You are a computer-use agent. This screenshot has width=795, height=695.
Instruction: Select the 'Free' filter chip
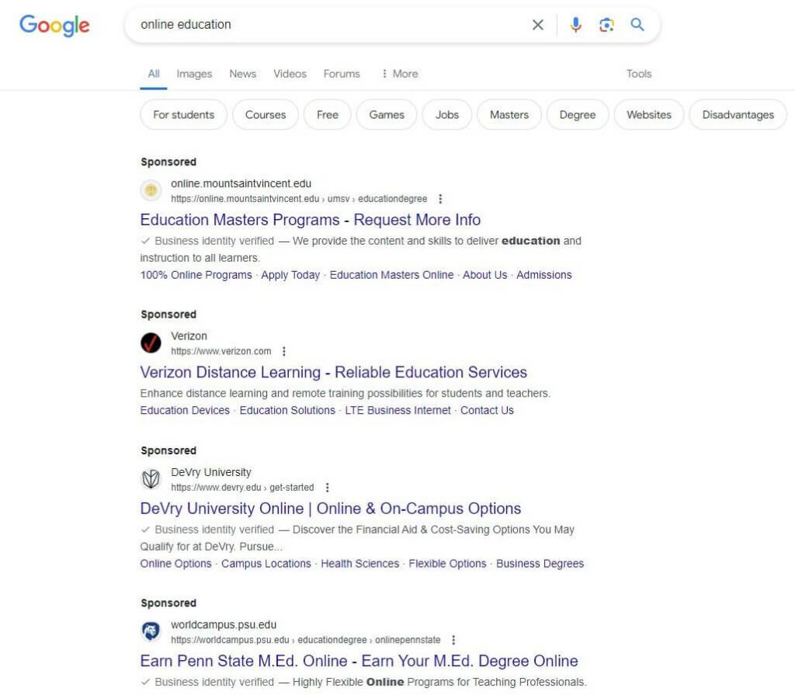coord(328,114)
